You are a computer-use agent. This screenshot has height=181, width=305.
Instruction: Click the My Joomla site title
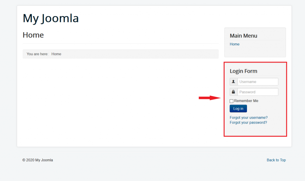pyautogui.click(x=51, y=18)
